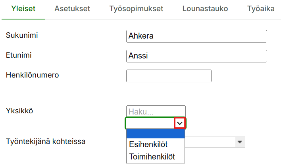Go to the Lounastauko tab

[205, 9]
